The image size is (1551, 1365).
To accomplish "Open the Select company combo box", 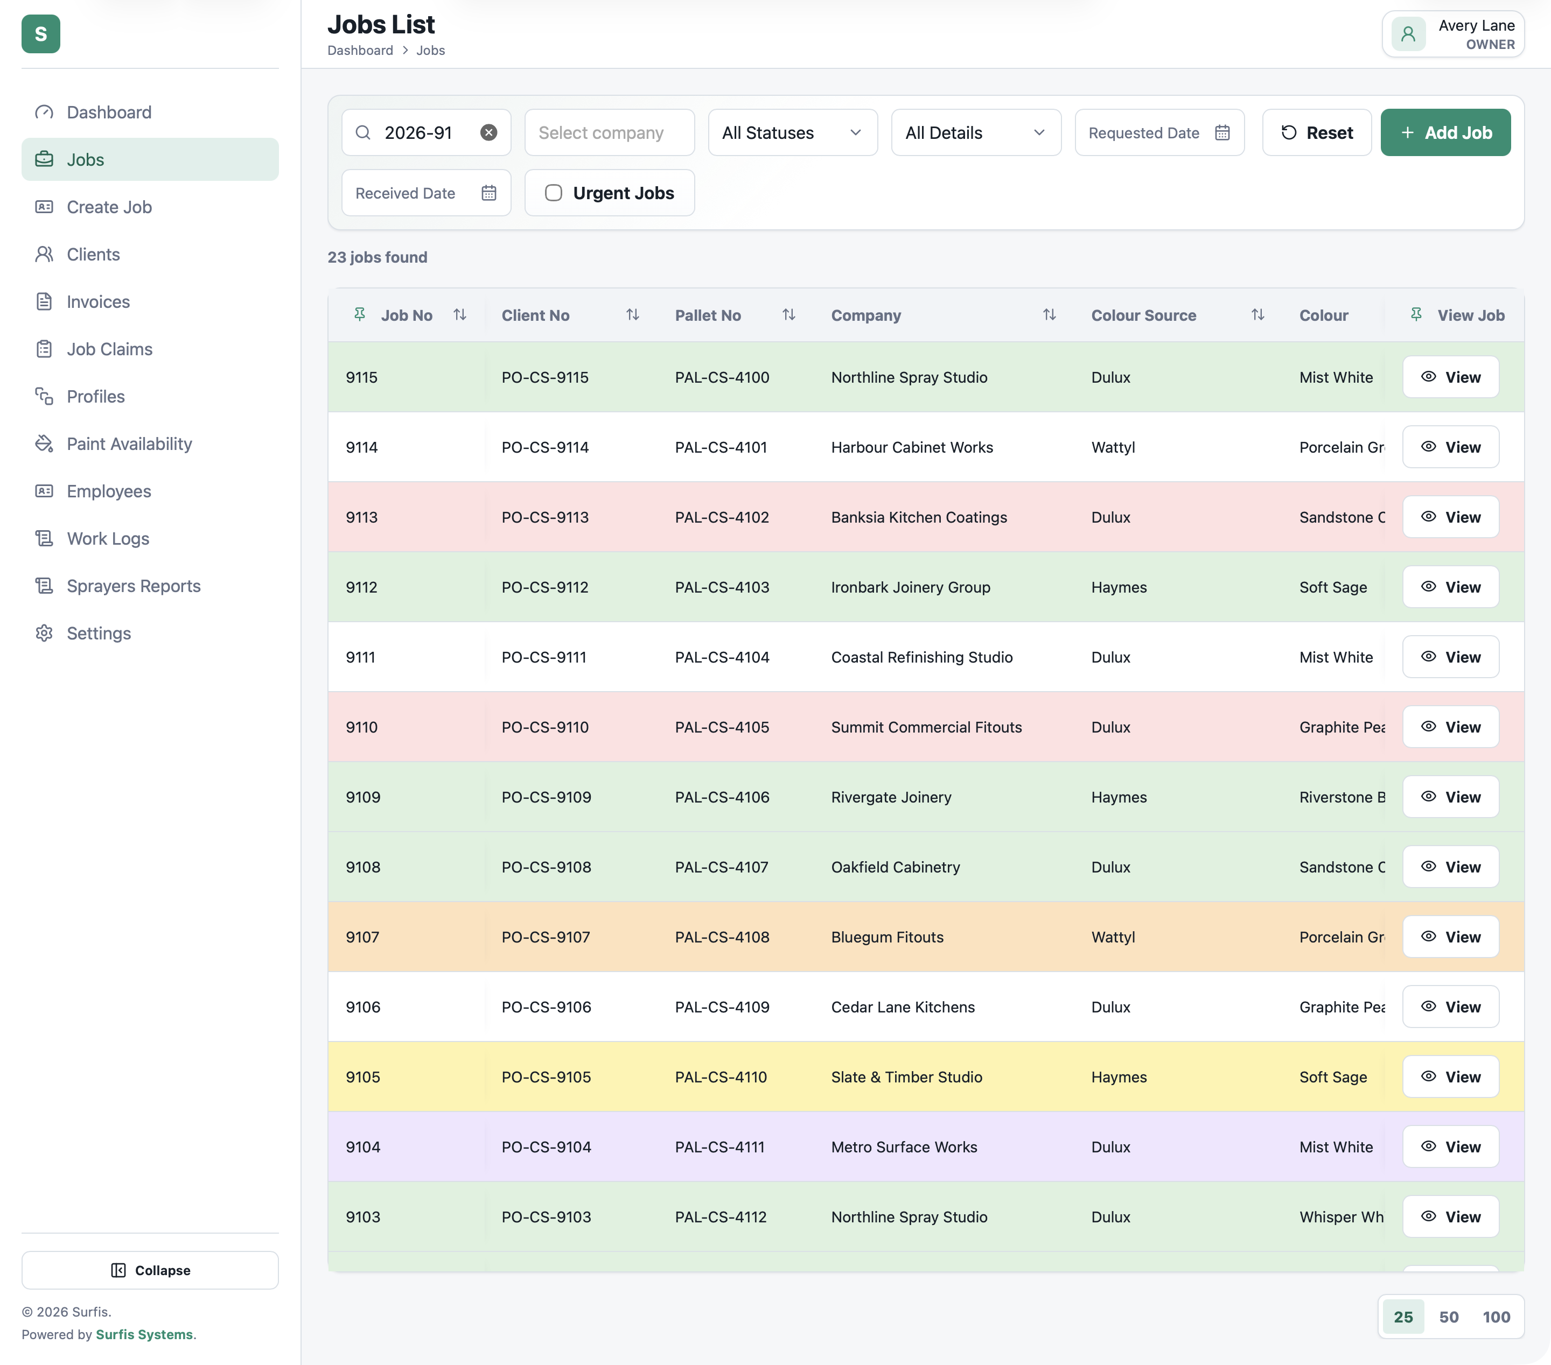I will [609, 133].
